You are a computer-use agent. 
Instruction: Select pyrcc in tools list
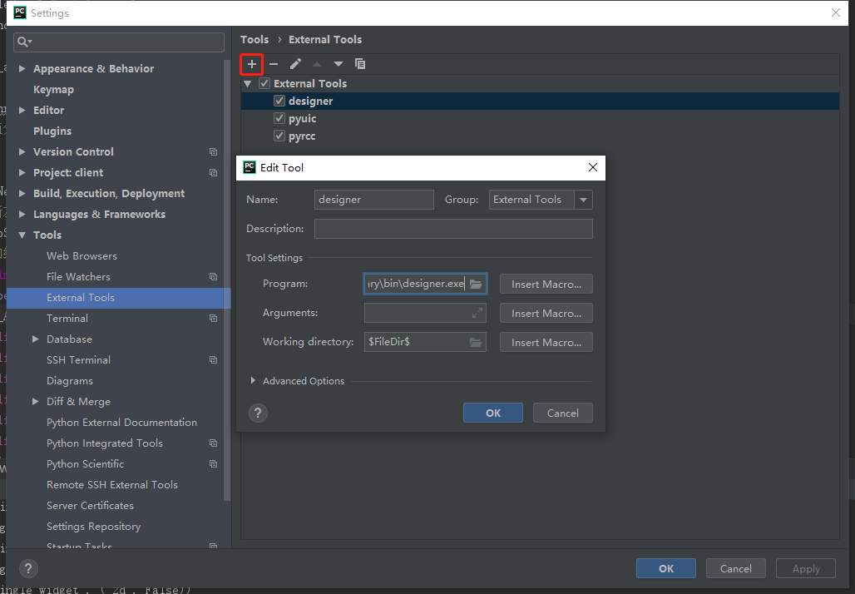point(302,136)
